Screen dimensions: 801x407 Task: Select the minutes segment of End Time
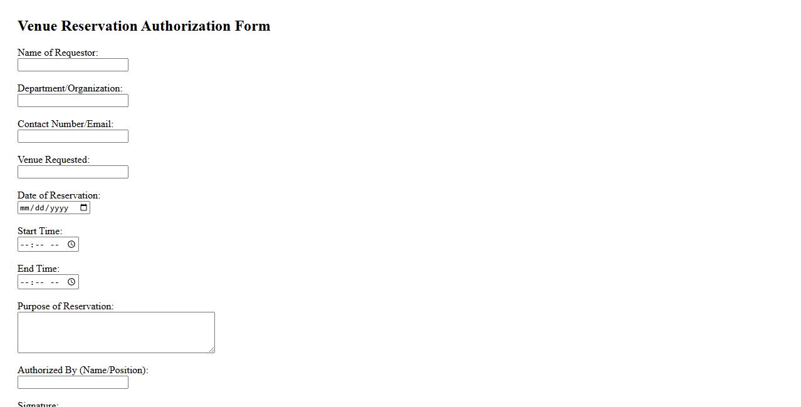[x=38, y=282]
